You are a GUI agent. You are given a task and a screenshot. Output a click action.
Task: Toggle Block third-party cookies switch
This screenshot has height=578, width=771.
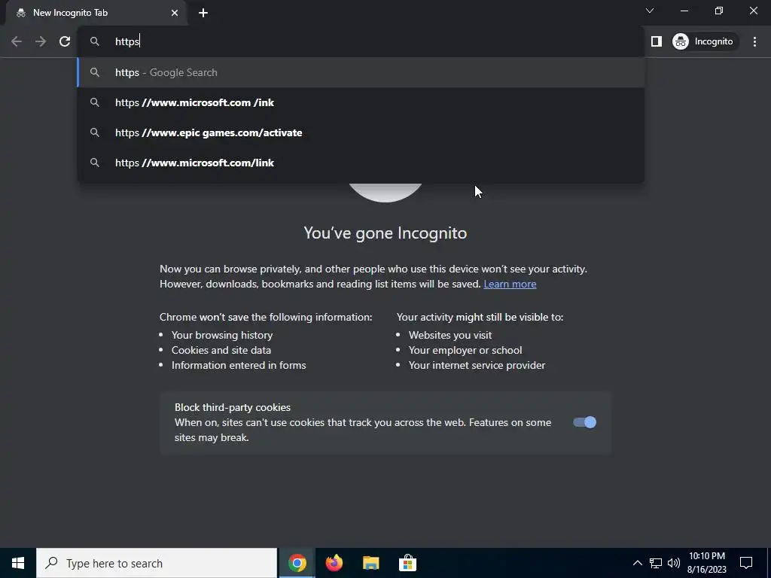tap(584, 422)
